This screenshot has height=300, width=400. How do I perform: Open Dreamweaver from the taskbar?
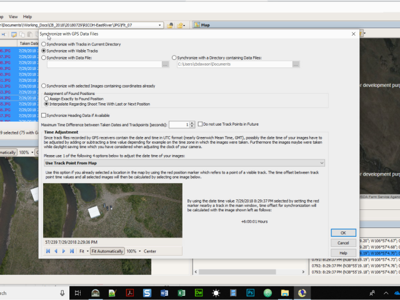[199, 293]
